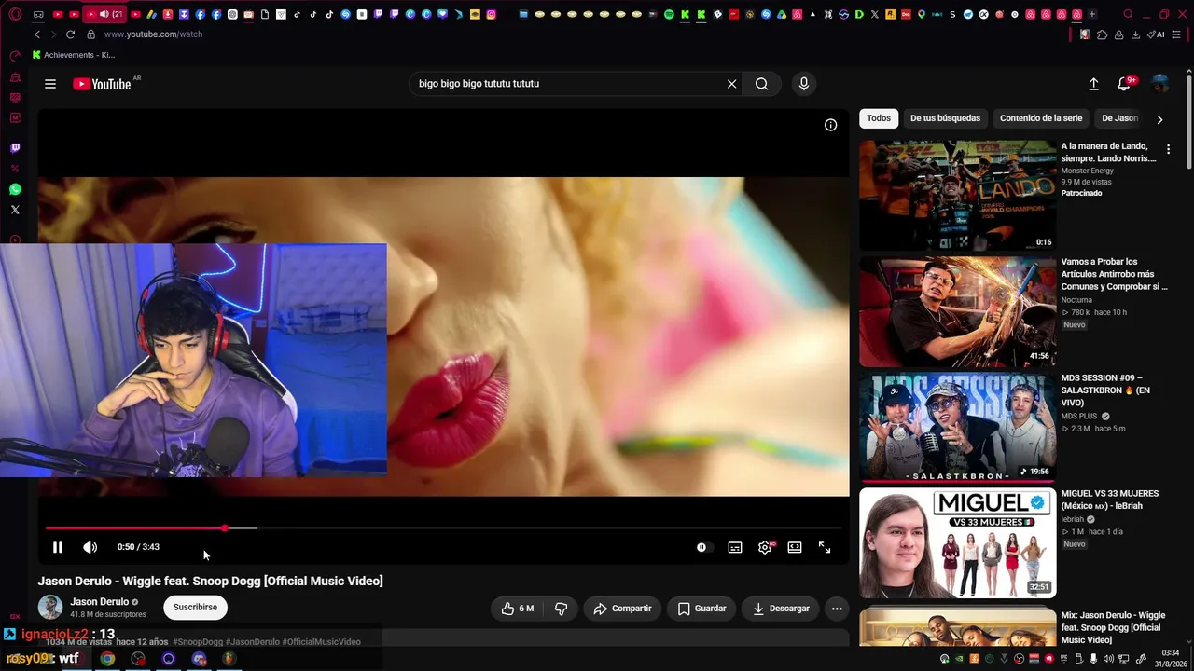Reload the page
The height and width of the screenshot is (671, 1194).
click(x=70, y=34)
